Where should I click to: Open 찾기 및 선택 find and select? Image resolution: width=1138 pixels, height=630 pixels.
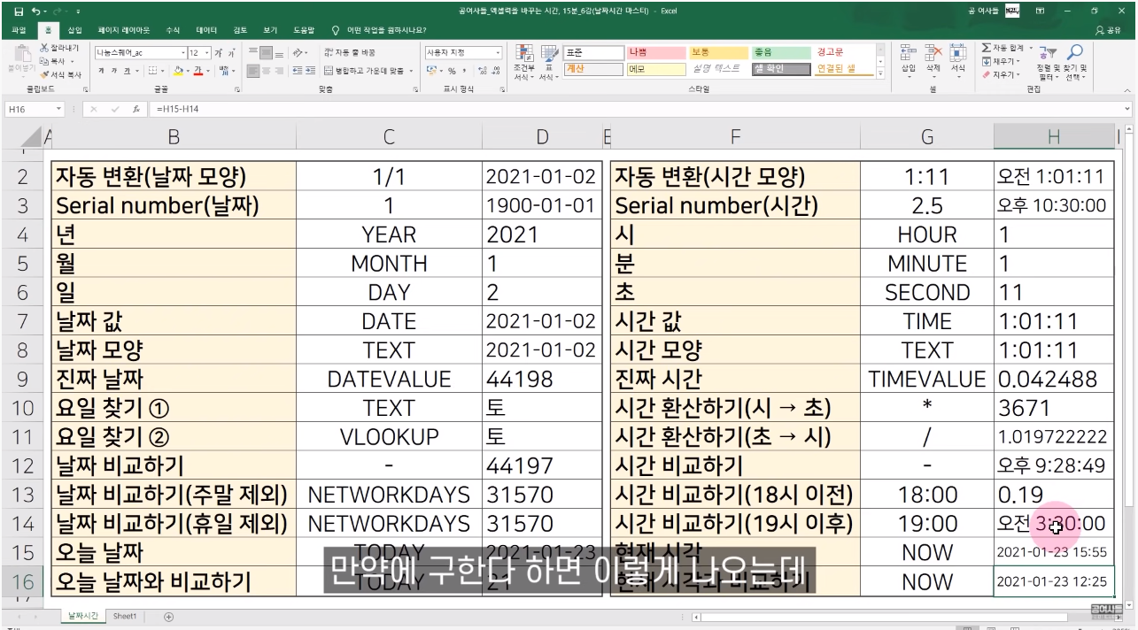(x=1075, y=62)
